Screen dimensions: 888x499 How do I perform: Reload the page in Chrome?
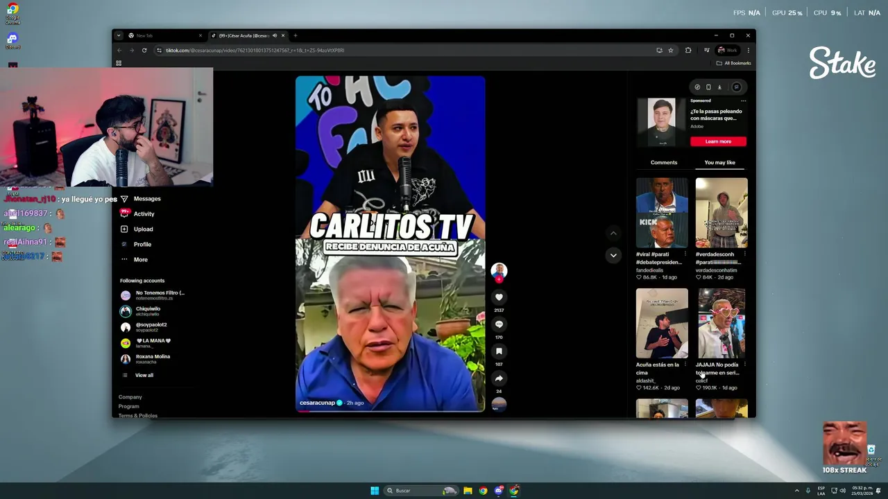point(144,50)
